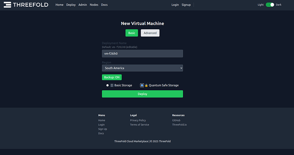Image resolution: width=294 pixels, height=155 pixels.
Task: Open the ThreeFold.io resource link
Action: (x=179, y=125)
